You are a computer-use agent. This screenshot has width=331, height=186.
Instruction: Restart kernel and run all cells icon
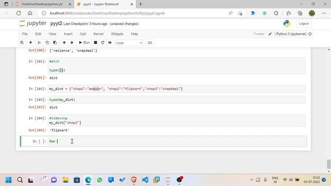click(110, 42)
